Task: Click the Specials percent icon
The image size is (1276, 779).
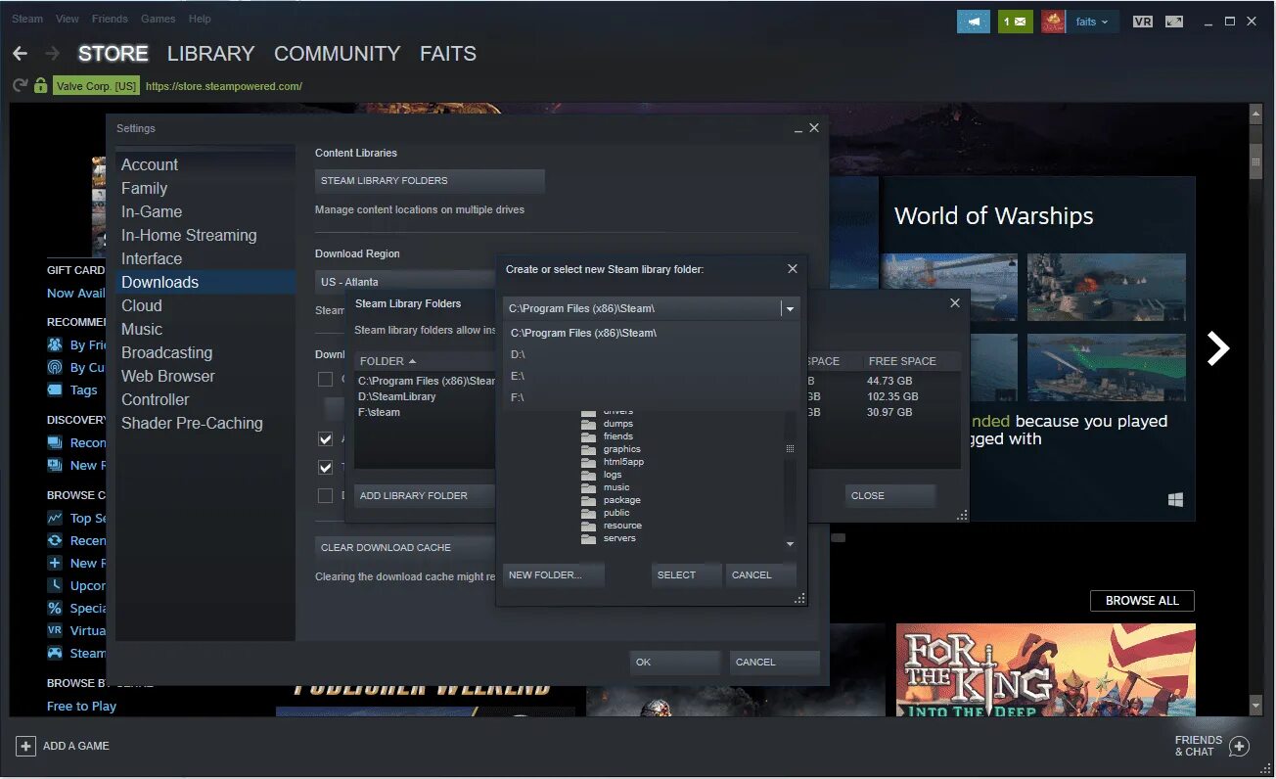Action: 55,608
